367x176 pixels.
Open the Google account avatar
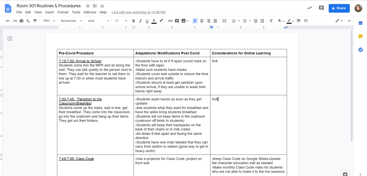coord(358,8)
